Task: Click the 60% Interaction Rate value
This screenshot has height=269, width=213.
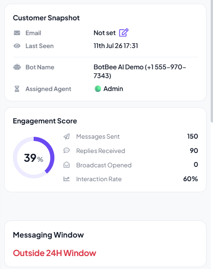Action: [x=190, y=179]
